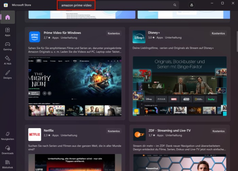This screenshot has width=238, height=171.
Task: Click the Netflix app icon
Action: [35, 135]
